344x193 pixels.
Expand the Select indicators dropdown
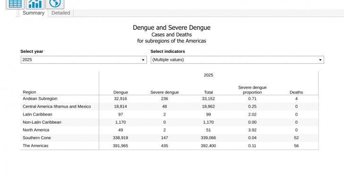click(x=236, y=60)
